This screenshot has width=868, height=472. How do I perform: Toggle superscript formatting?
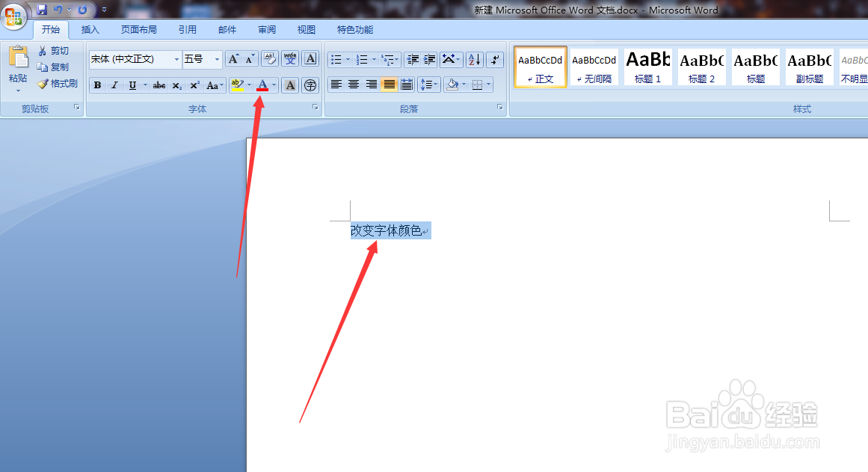tap(194, 85)
